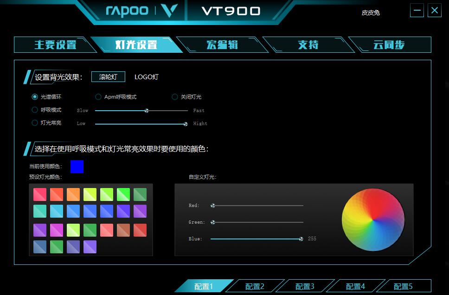Image resolution: width=449 pixels, height=295 pixels.
Task: Open the 宏编辑 tab
Action: pos(222,44)
